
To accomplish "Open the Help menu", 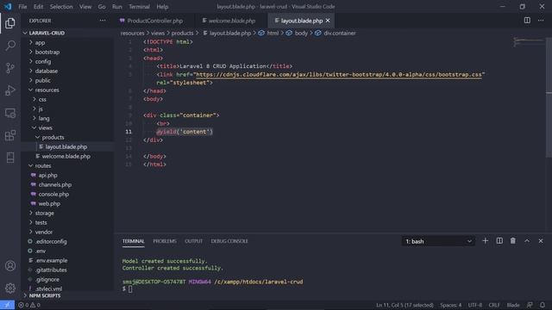I will click(162, 7).
